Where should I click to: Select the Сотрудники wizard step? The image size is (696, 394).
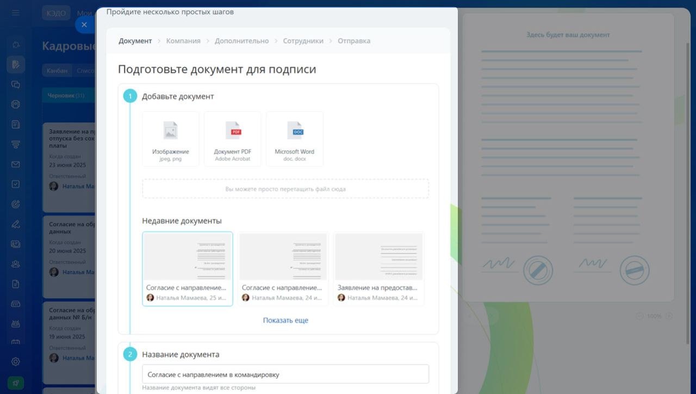pos(303,41)
